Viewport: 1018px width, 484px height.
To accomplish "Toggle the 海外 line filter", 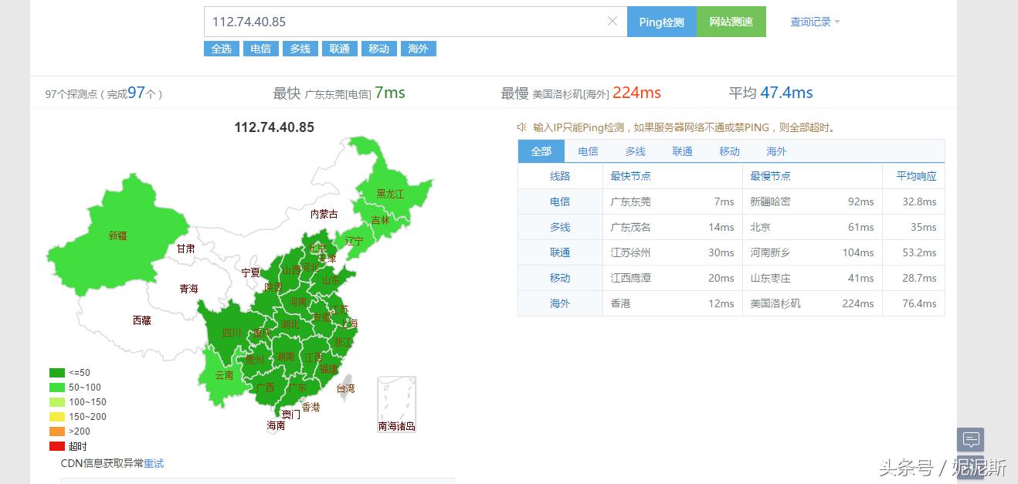I will pyautogui.click(x=418, y=48).
